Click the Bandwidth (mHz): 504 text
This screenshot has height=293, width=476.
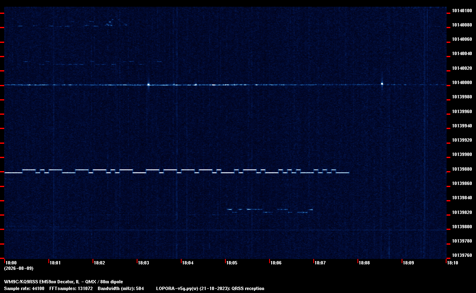(x=121, y=288)
